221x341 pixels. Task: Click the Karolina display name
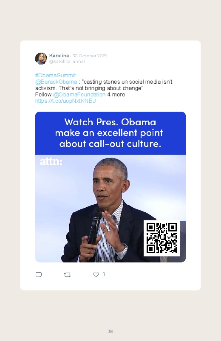pyautogui.click(x=59, y=56)
